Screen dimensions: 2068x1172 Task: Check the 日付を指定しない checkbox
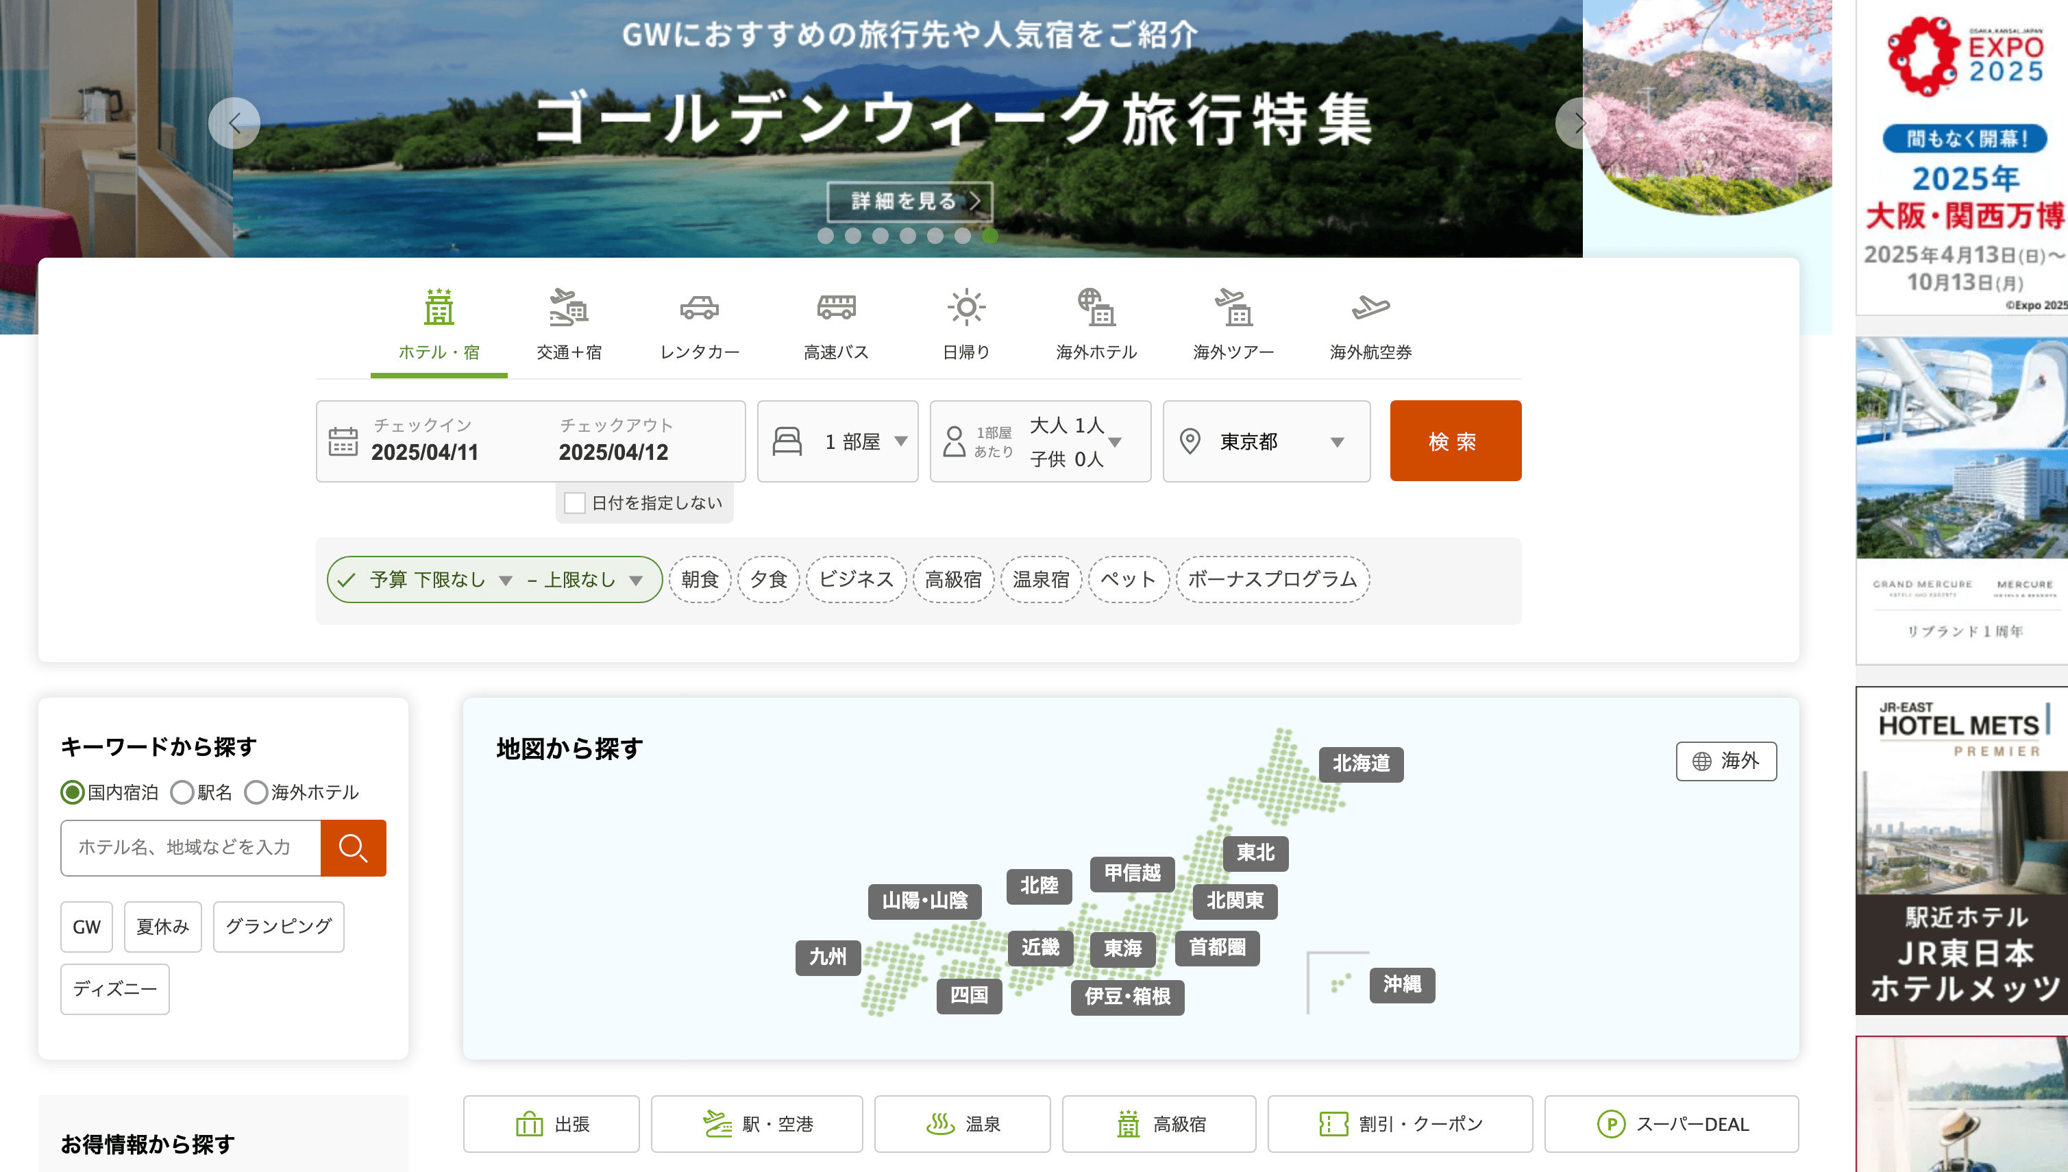coord(574,503)
